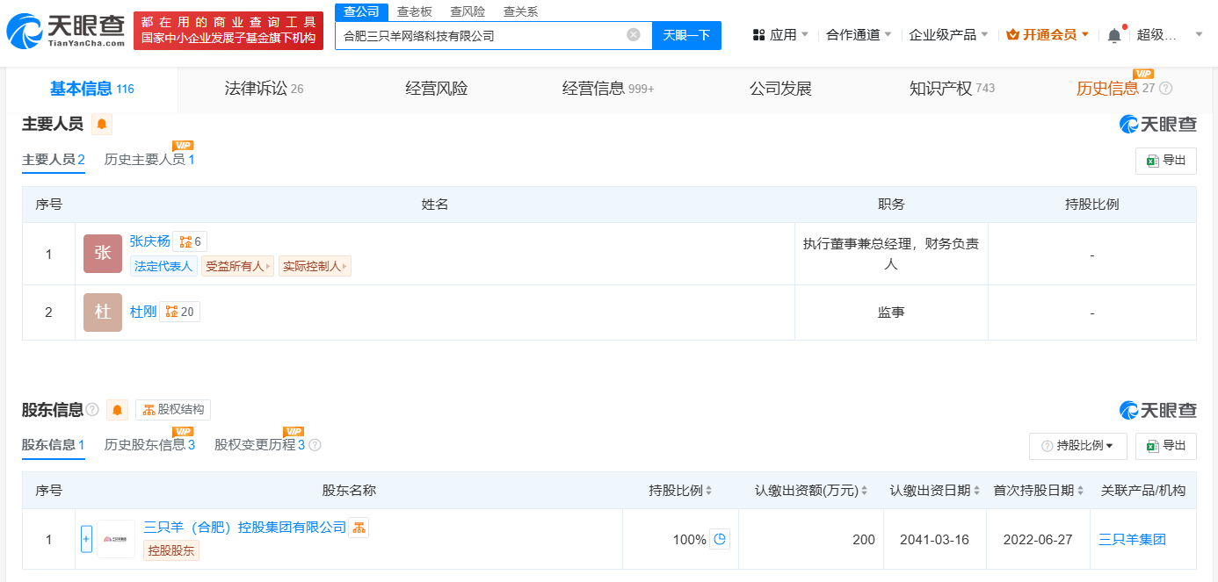The height and width of the screenshot is (582, 1218).
Task: Click the relation count badge beside 杜刚
Action: (x=179, y=312)
